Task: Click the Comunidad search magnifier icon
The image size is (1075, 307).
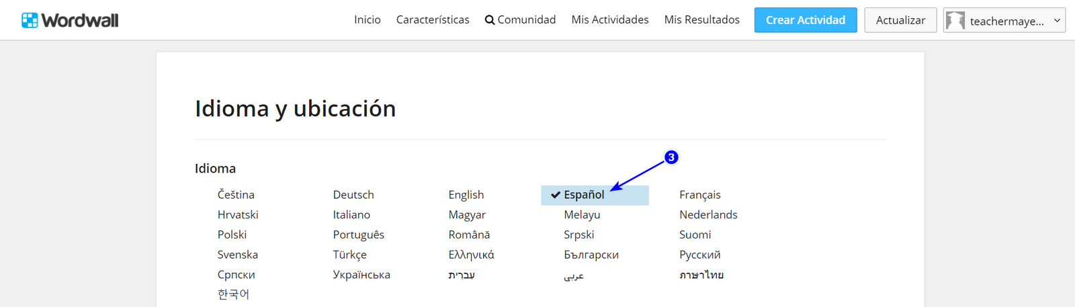Action: pos(490,20)
